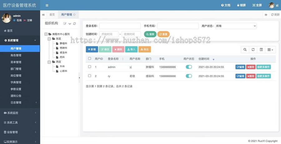This screenshot has height=144, width=281.
Task: Click the tab scroll-right double arrow
Action: point(266,15)
